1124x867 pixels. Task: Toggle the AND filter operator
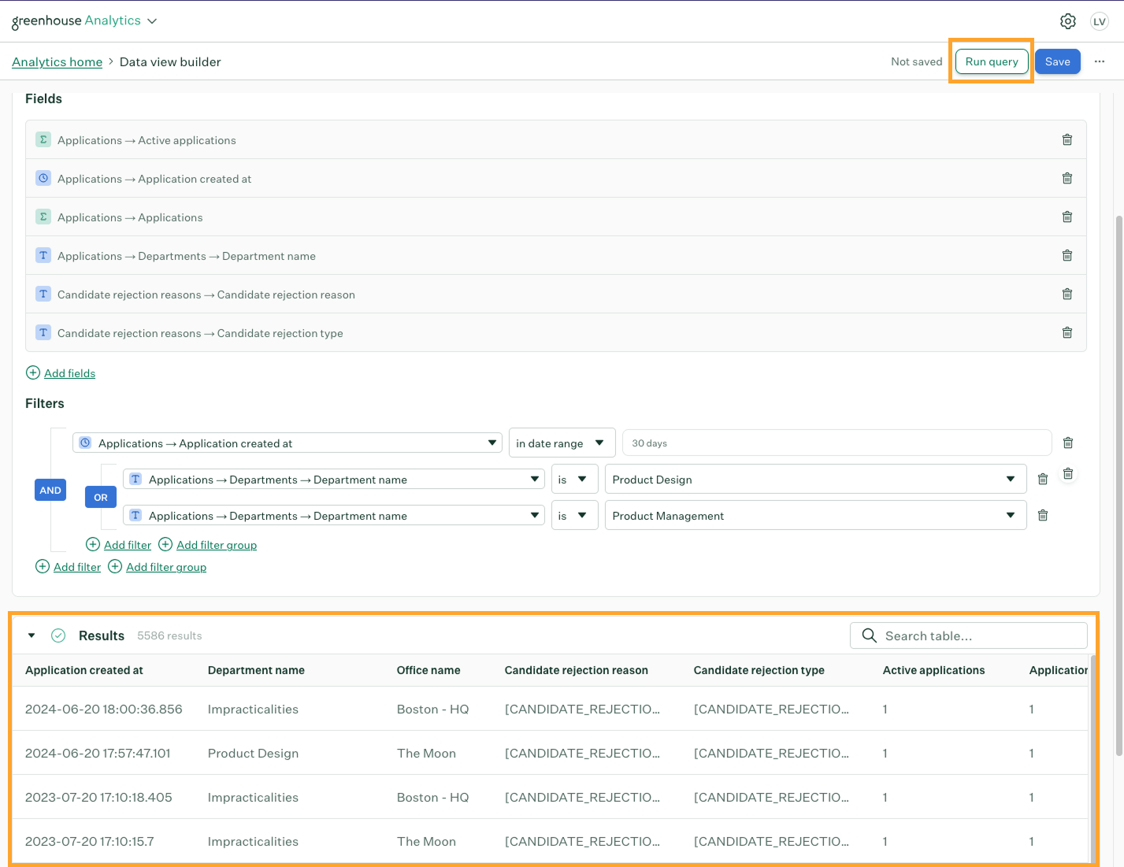tap(50, 490)
